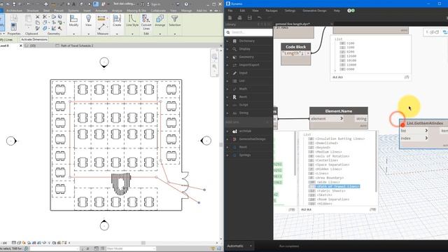Click the index input port of List.GetItemAtIndex
The height and width of the screenshot is (252, 448).
pos(414,138)
